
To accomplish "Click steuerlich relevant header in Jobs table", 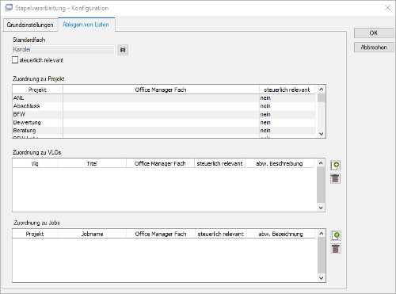I will coord(221,234).
